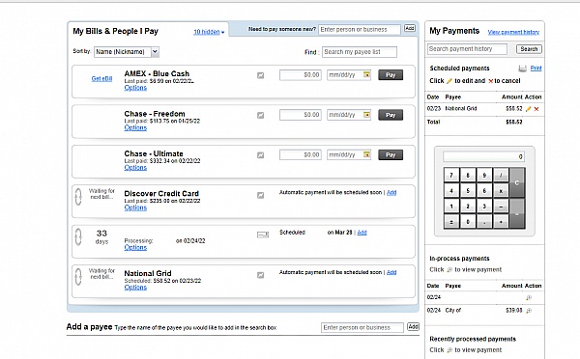Screen dimensions: 580x359
Task: Click autopay cycle icon for National Grid
Action: click(x=78, y=277)
